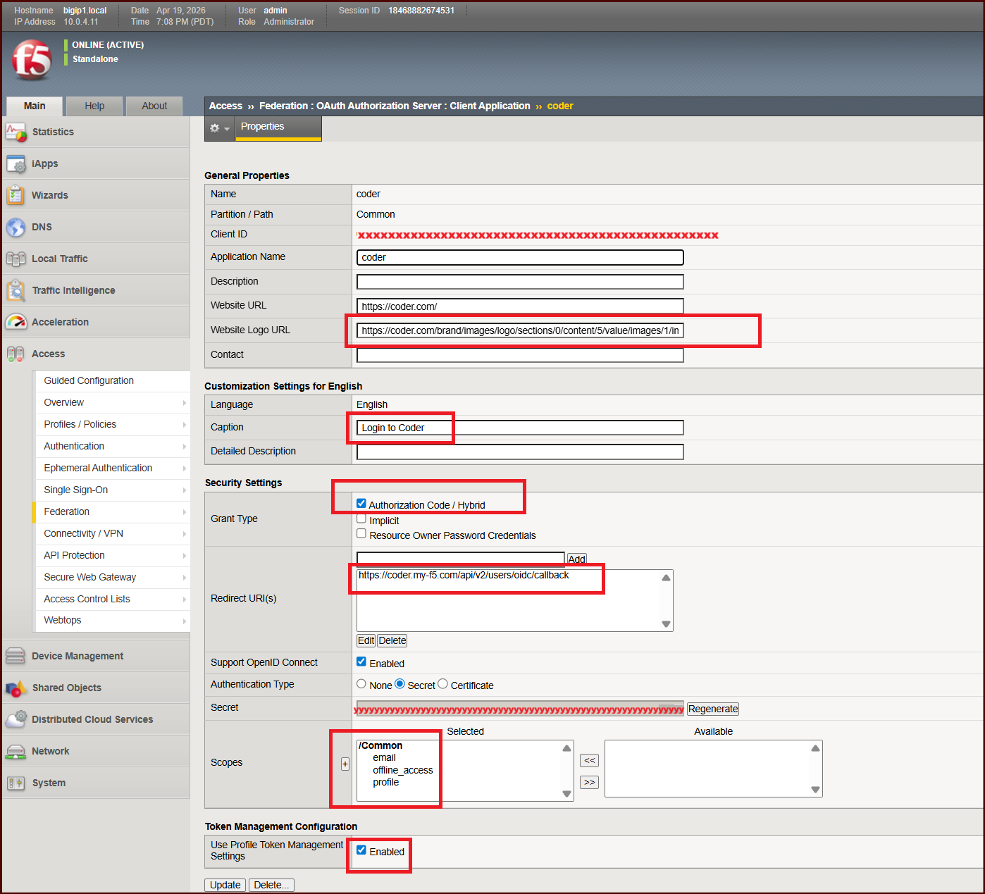Viewport: 985px width, 894px height.
Task: Open Local Traffic section icon
Action: 16,259
